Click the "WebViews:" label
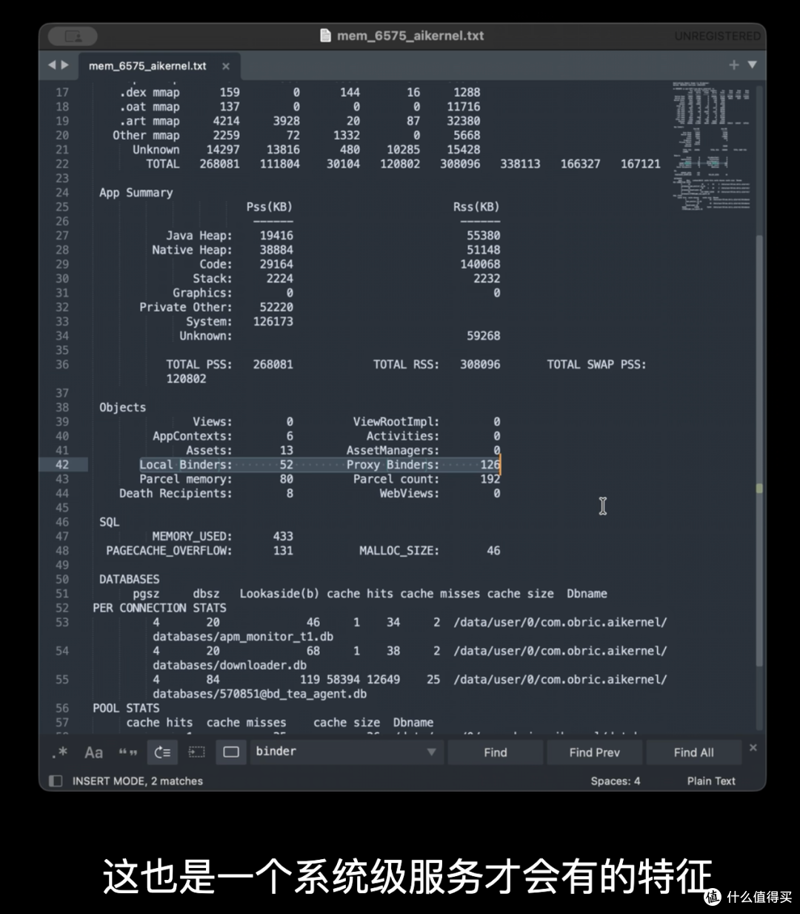The image size is (800, 914). click(x=410, y=494)
